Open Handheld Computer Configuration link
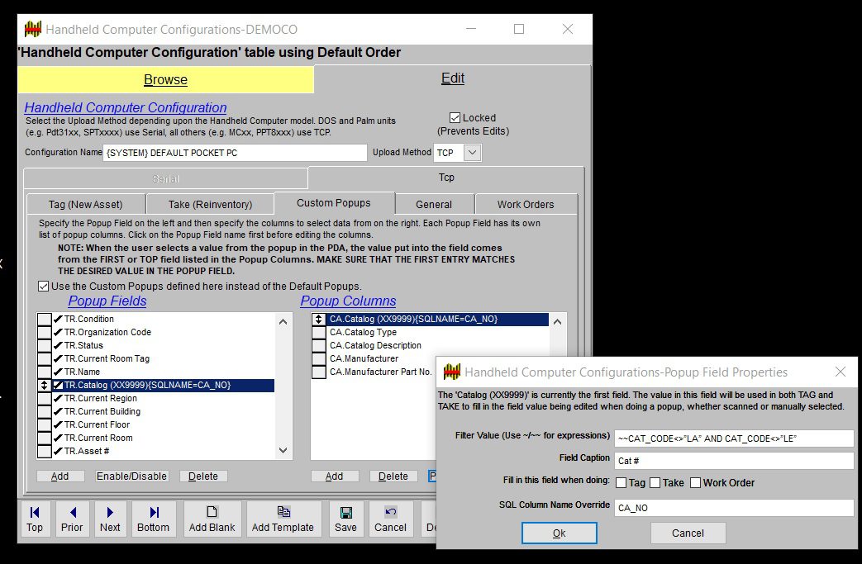Viewport: 862px width, 564px height. [126, 107]
